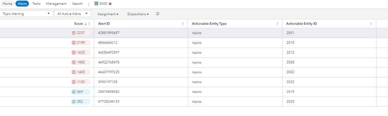Open the All Active Alerts dropdown

pyautogui.click(x=73, y=14)
